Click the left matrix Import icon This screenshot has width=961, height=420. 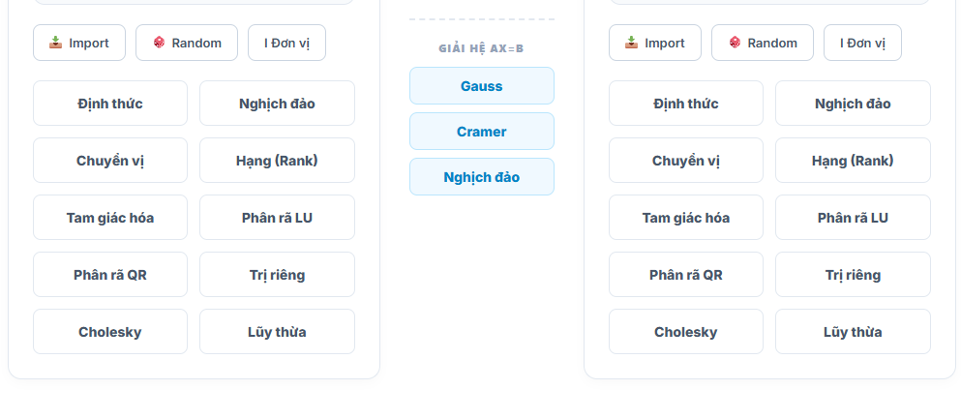56,43
